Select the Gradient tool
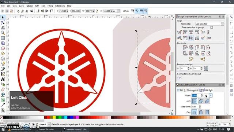 click(3, 100)
